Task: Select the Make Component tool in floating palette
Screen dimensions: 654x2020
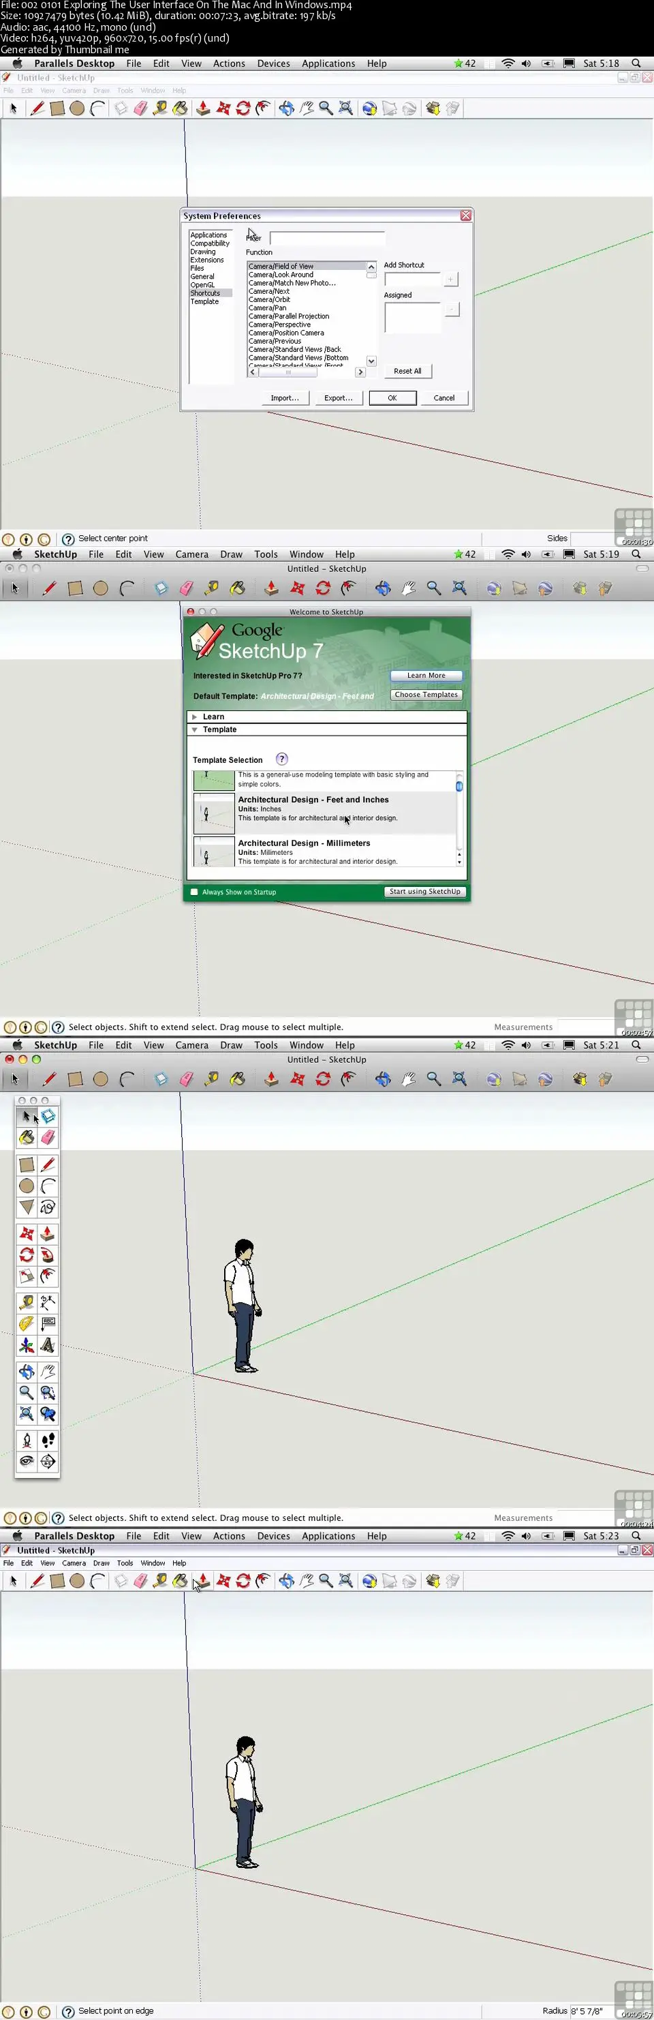Action: [x=48, y=1116]
